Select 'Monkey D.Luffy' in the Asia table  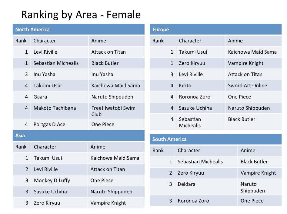pyautogui.click(x=52, y=180)
